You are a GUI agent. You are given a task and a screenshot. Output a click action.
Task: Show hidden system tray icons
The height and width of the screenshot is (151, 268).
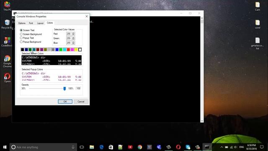(x=222, y=147)
